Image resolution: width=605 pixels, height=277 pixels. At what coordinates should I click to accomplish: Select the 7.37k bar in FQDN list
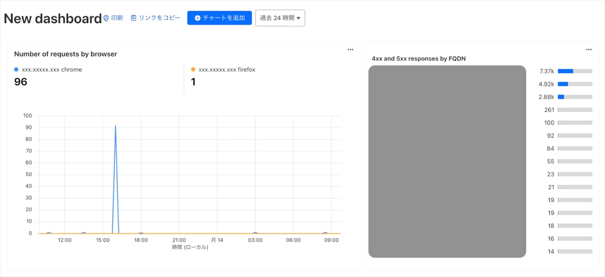(575, 72)
